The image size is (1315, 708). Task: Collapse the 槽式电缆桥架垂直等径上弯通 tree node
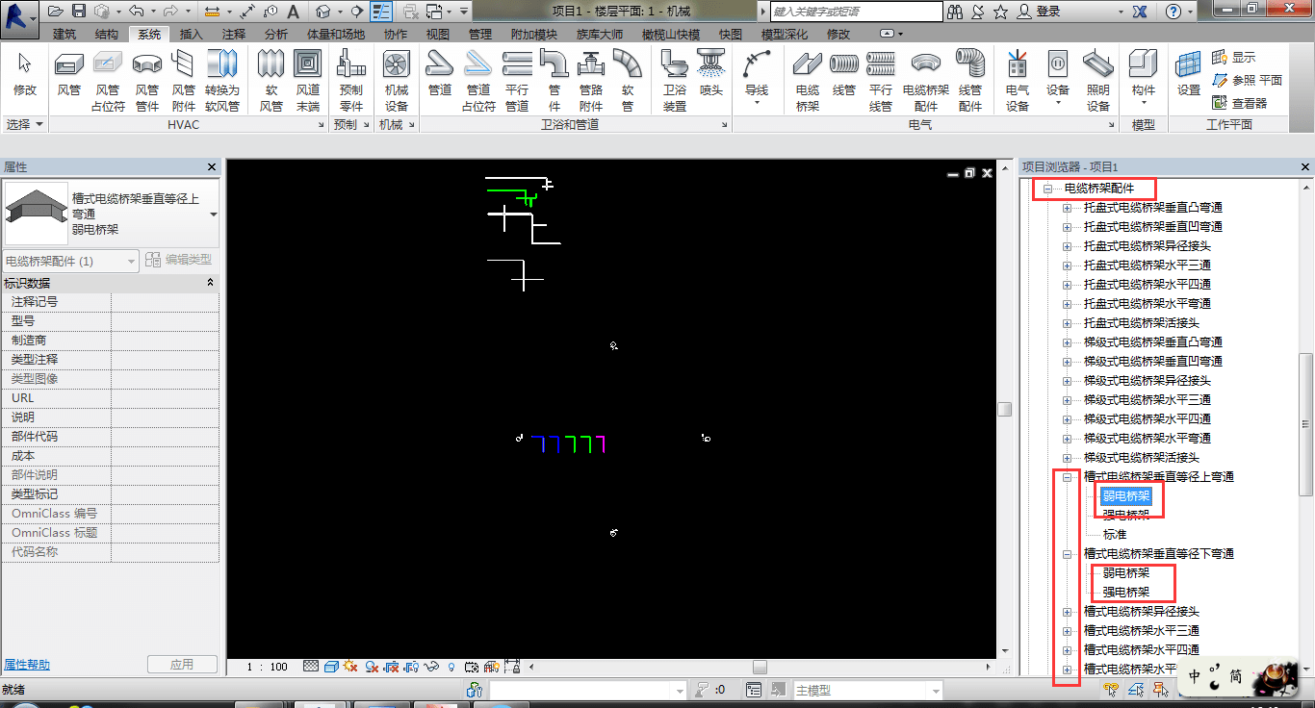click(x=1067, y=476)
